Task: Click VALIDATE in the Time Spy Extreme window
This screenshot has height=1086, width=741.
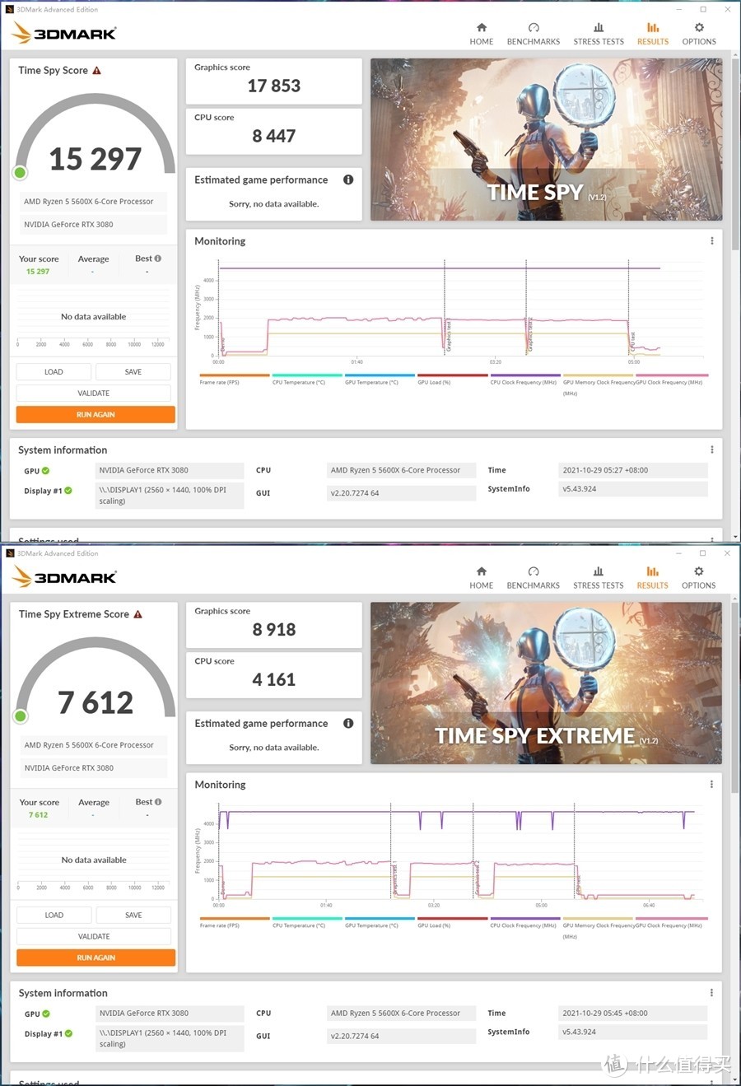Action: (94, 937)
